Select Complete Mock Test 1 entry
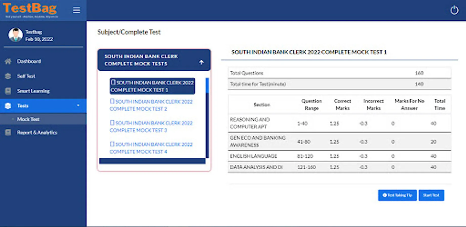Viewport: 466px width, 227px height. [152, 86]
